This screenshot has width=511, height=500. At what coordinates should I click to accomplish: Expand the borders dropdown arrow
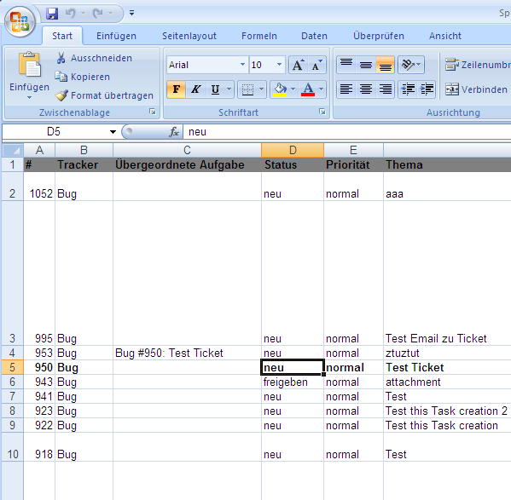pyautogui.click(x=261, y=89)
